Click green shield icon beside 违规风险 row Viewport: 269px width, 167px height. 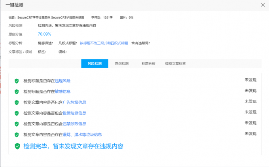click(x=17, y=81)
